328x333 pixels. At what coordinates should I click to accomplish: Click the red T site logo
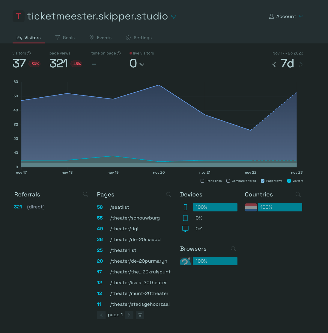point(19,16)
